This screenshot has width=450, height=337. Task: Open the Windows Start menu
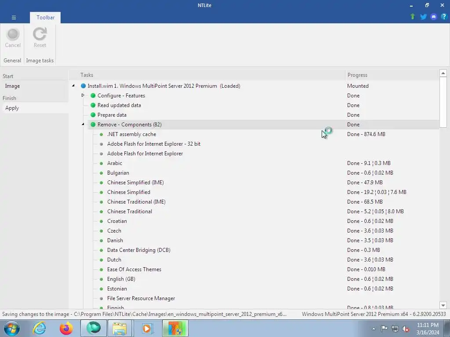tap(12, 328)
